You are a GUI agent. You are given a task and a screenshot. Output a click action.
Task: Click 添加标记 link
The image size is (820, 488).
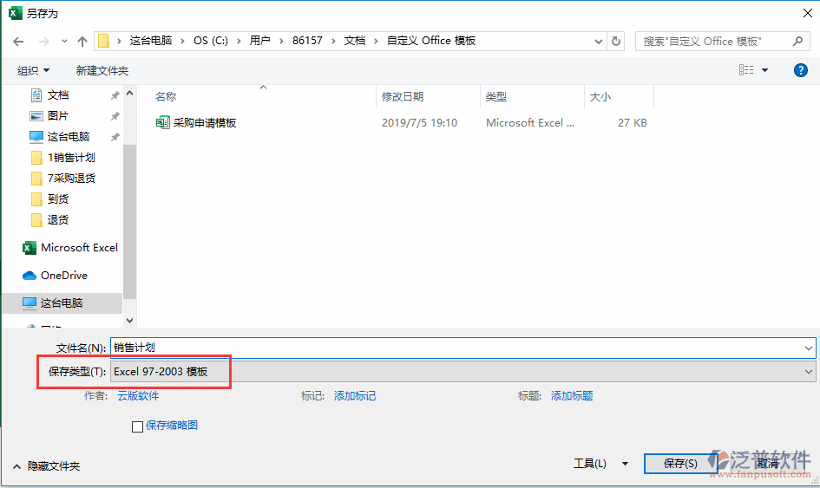(355, 396)
